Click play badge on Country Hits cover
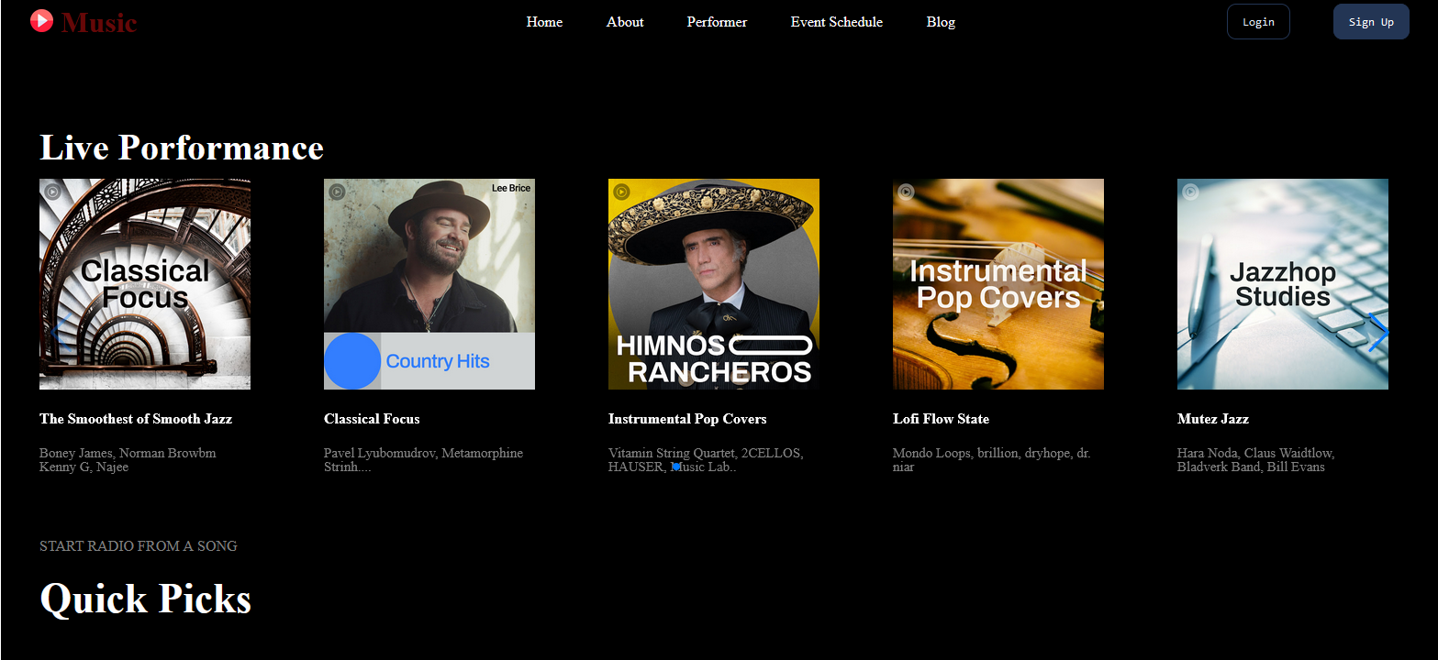 [337, 192]
